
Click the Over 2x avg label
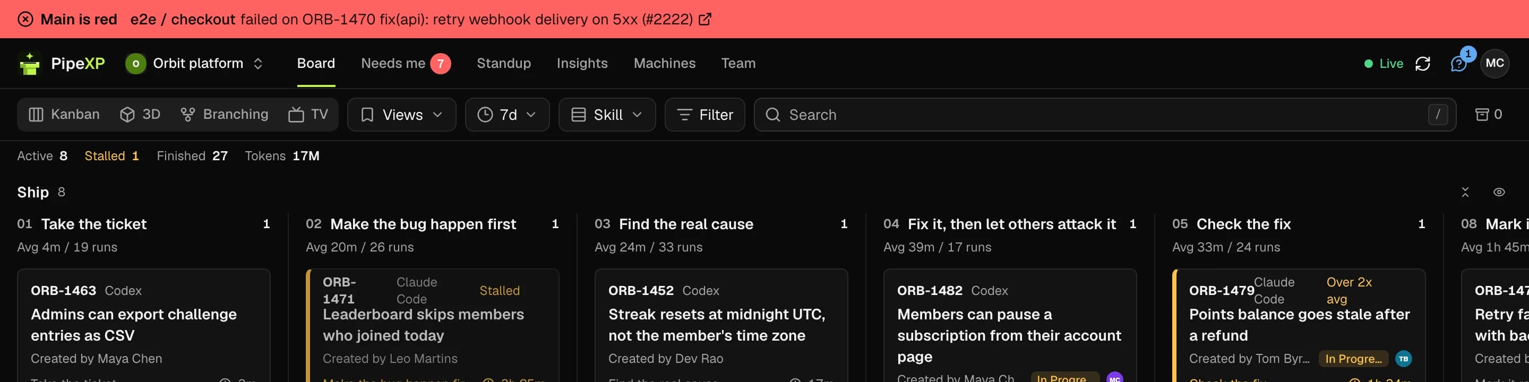click(1348, 291)
